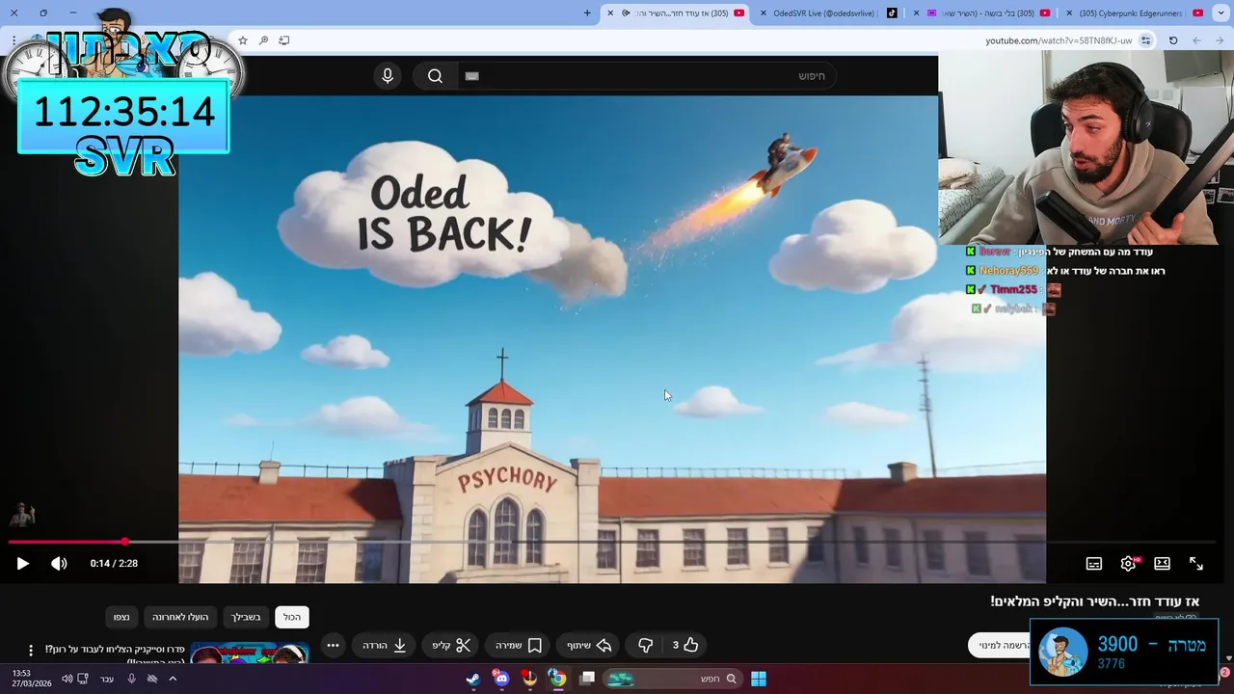Show hidden system tray icons
The width and height of the screenshot is (1234, 694).
coord(173,679)
